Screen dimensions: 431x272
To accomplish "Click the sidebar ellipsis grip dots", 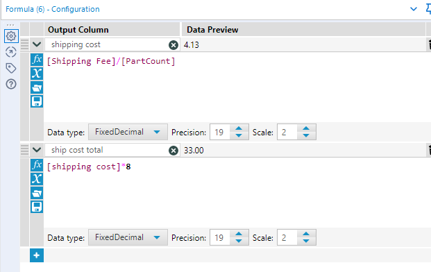I will (10, 25).
